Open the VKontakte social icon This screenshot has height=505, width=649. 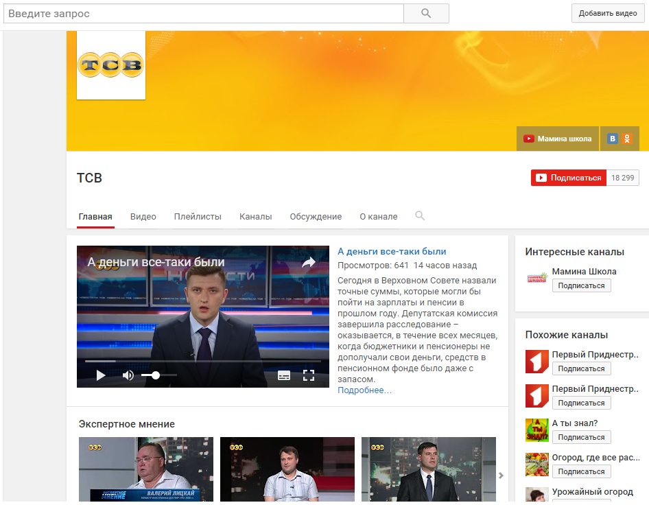(x=613, y=139)
